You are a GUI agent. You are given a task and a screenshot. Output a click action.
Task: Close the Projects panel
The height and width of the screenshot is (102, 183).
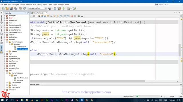(25, 13)
